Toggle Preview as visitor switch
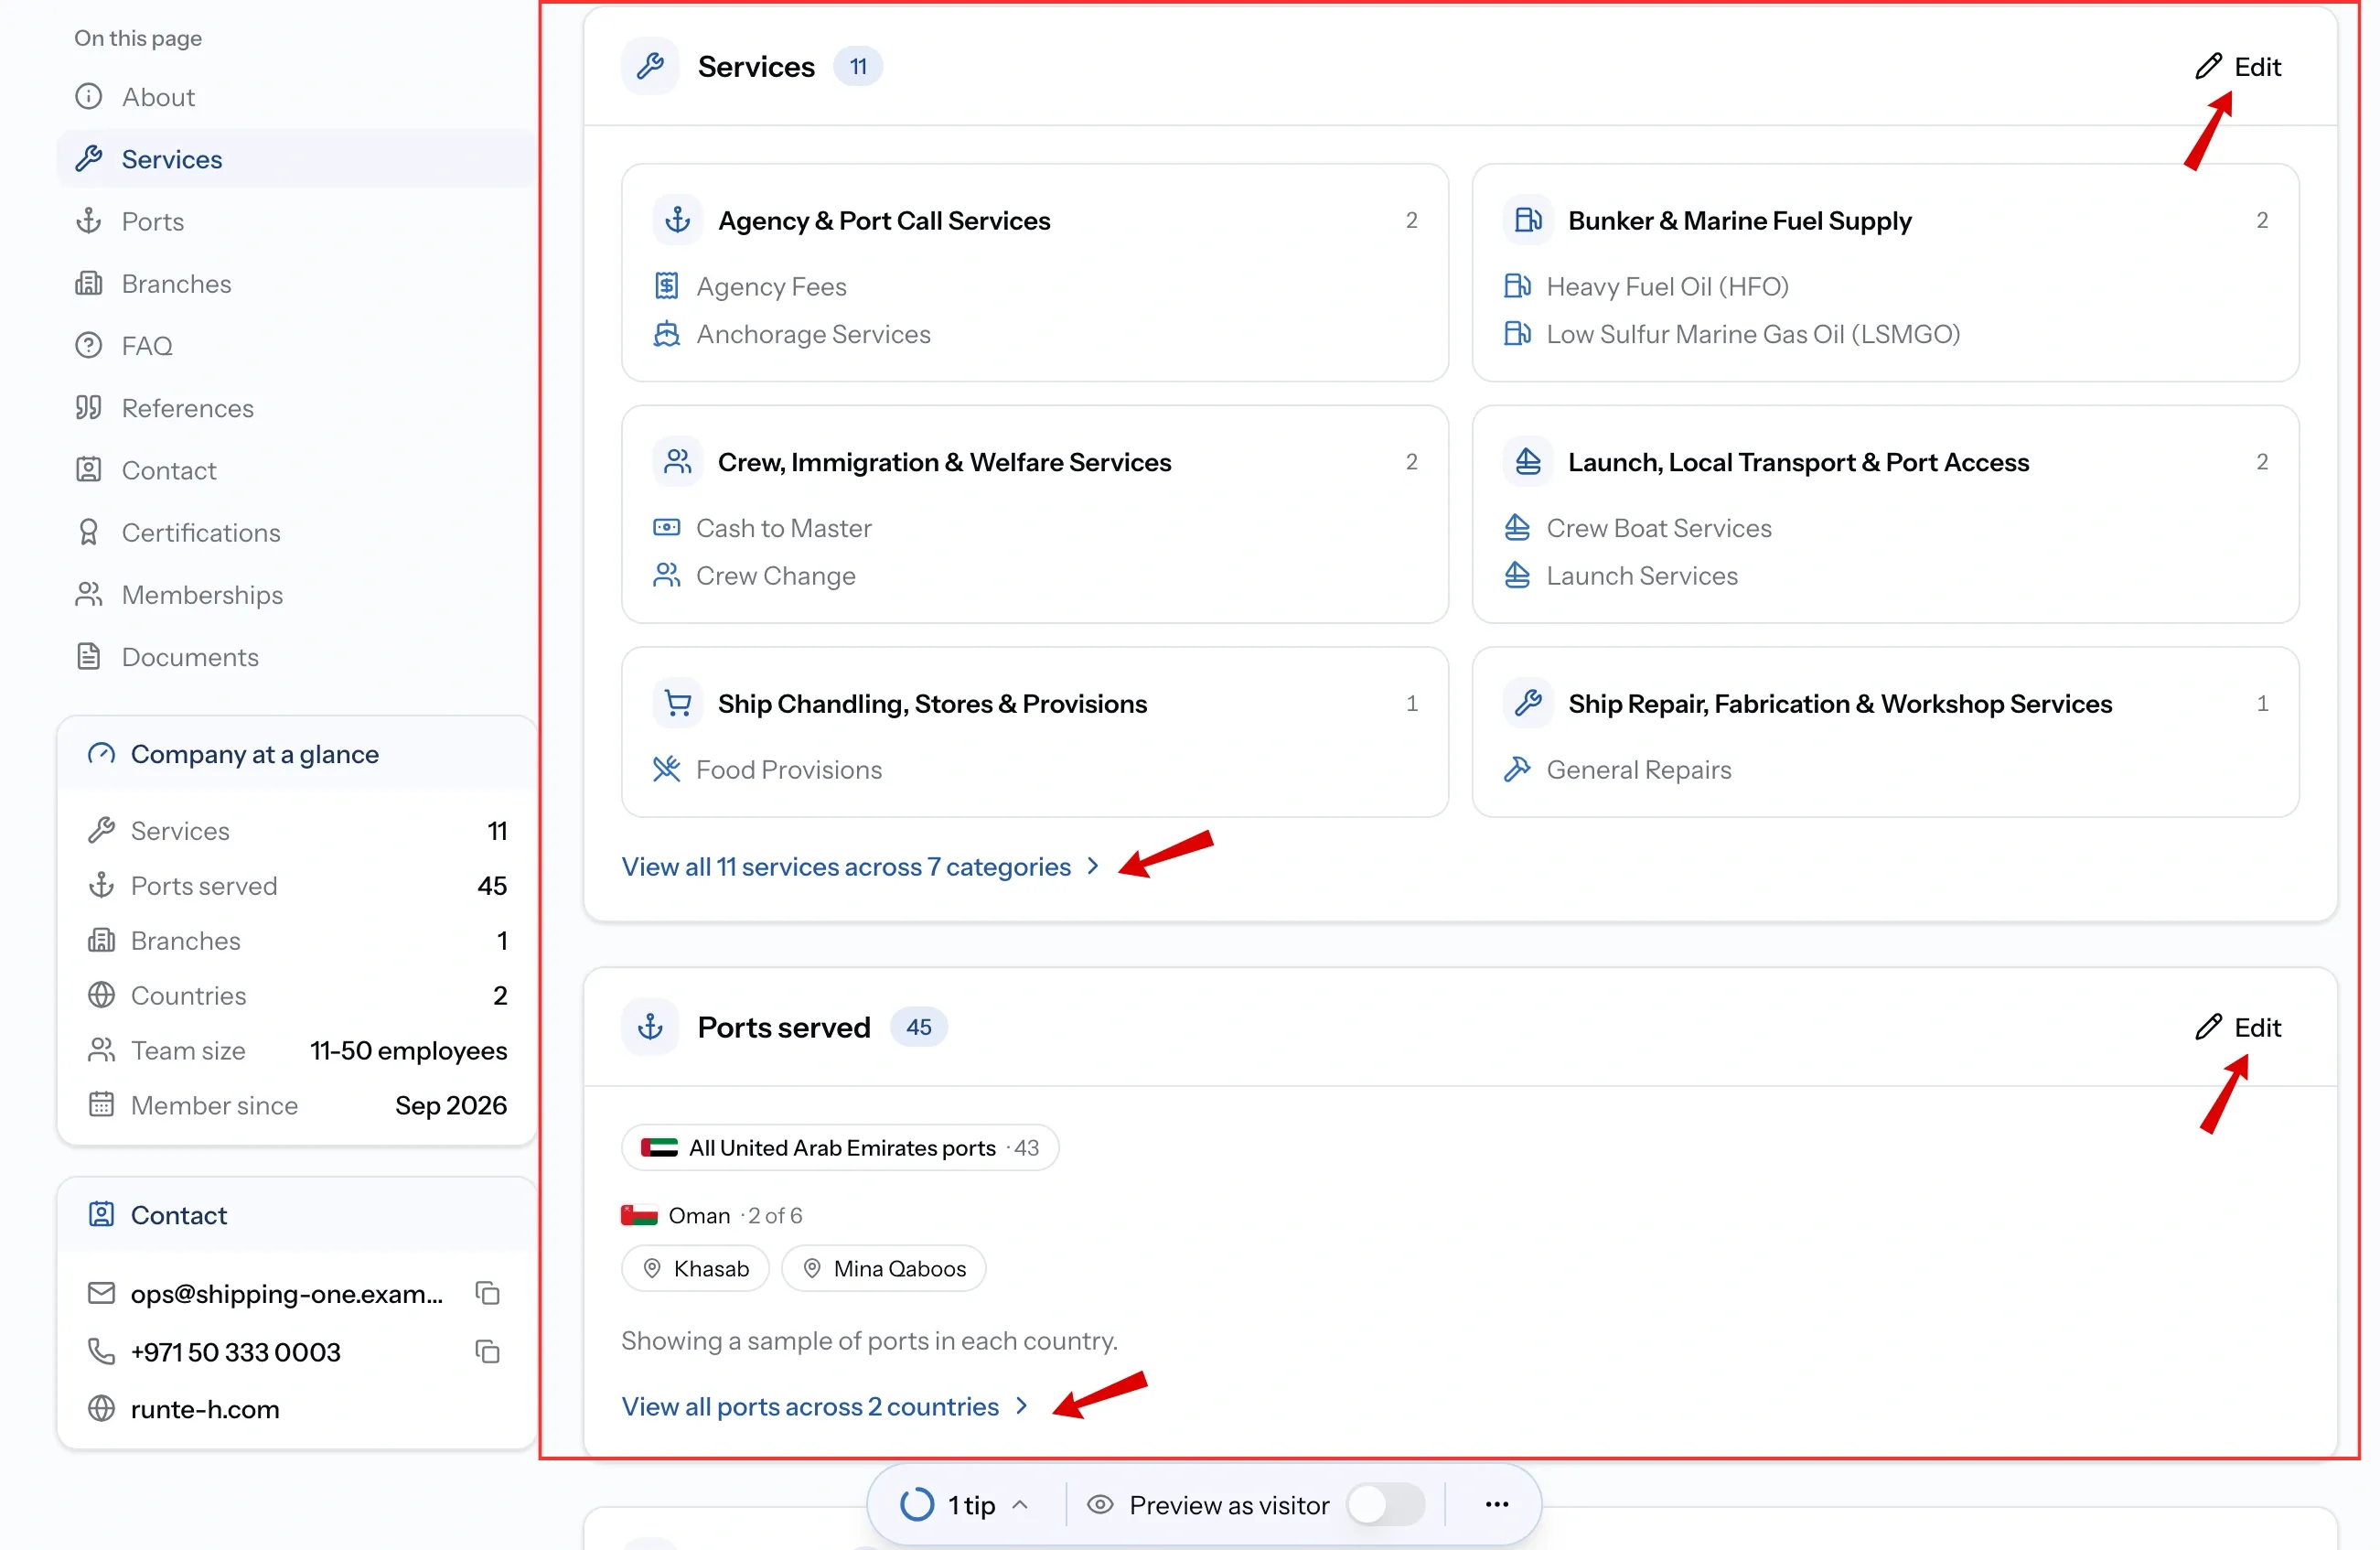 click(x=1385, y=1505)
